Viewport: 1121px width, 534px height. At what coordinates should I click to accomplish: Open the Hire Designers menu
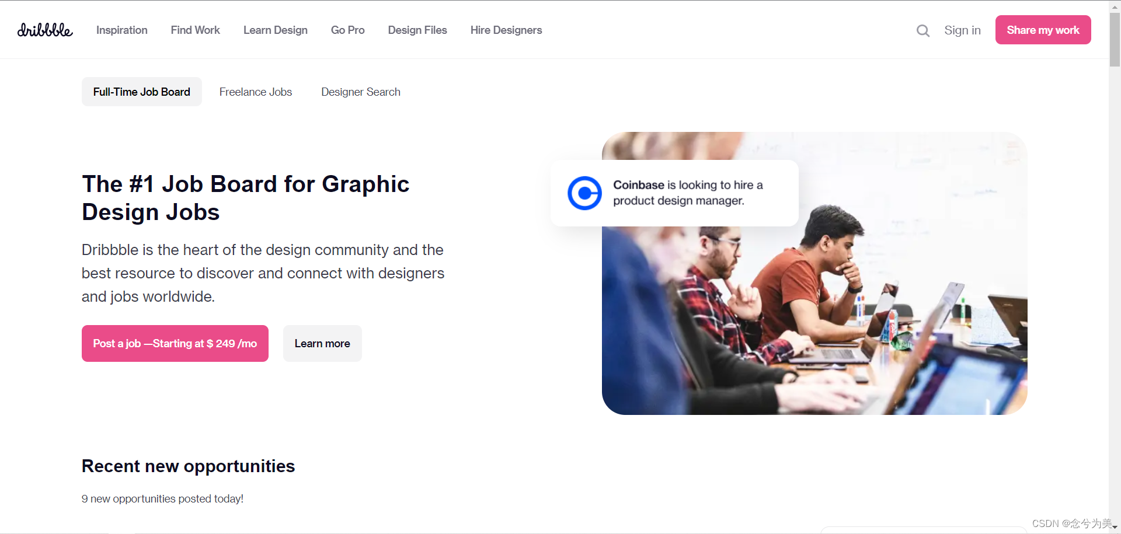pyautogui.click(x=506, y=30)
